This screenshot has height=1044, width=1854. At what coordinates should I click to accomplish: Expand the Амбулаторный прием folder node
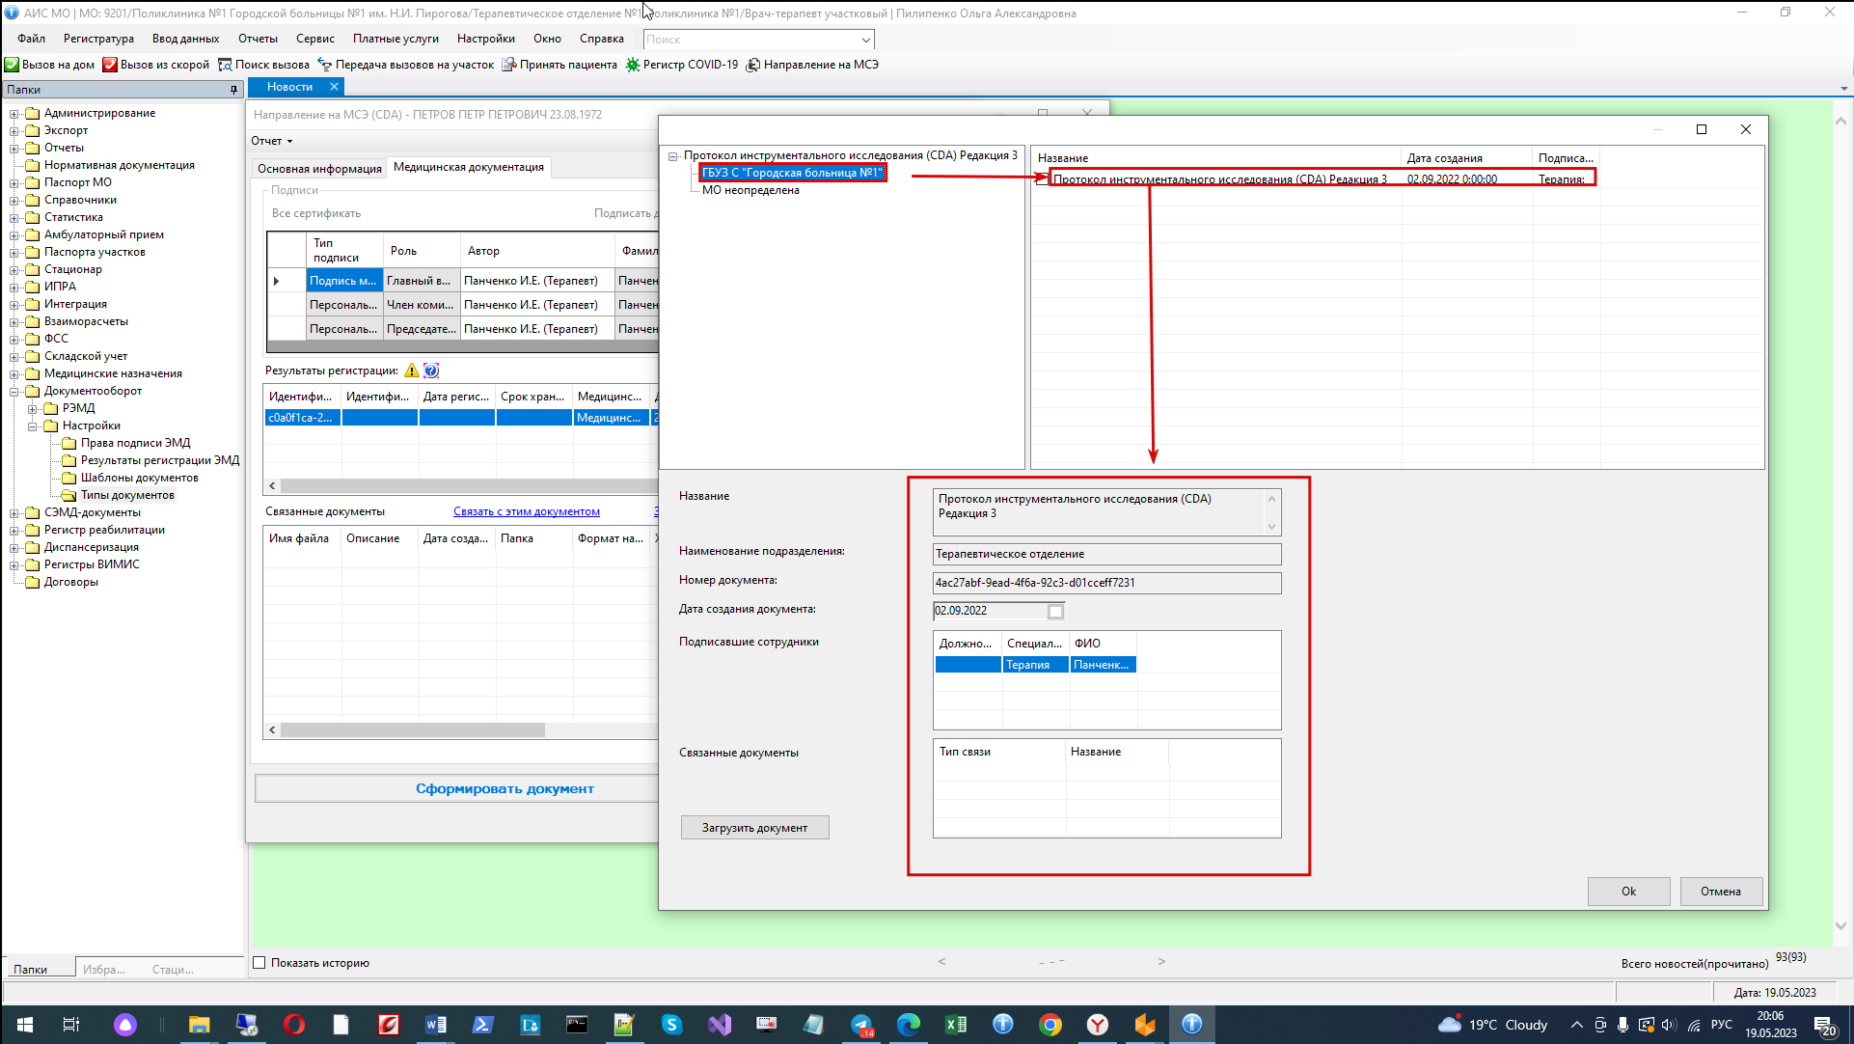tap(14, 235)
